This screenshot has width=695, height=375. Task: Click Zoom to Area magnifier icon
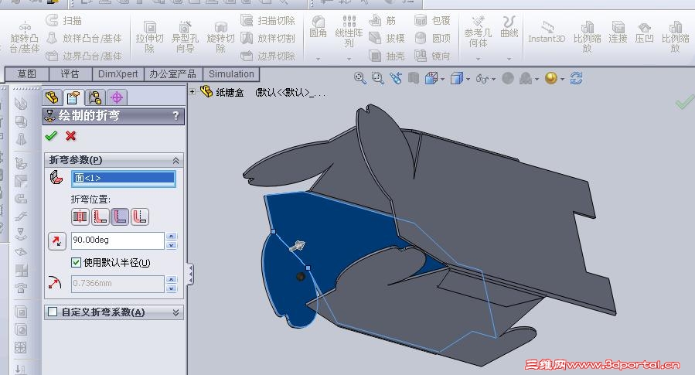pyautogui.click(x=377, y=78)
